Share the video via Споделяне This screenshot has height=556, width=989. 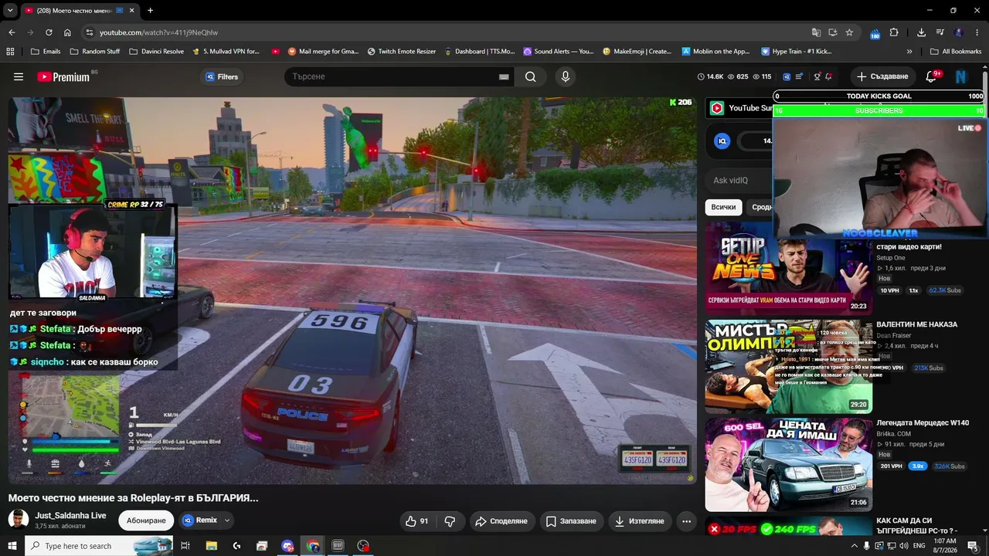point(501,521)
